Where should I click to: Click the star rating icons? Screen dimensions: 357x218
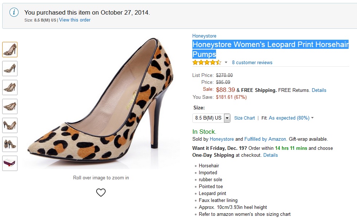(207, 62)
